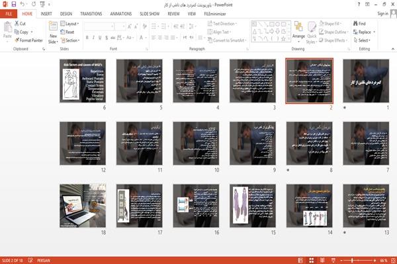The image size is (397, 264).
Task: Switch to Slide Sorter view in status bar
Action: click(x=312, y=260)
